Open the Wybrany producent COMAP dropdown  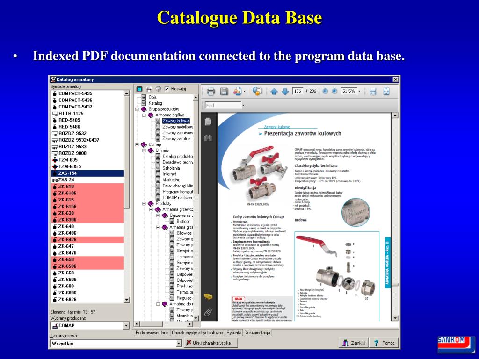pos(126,326)
